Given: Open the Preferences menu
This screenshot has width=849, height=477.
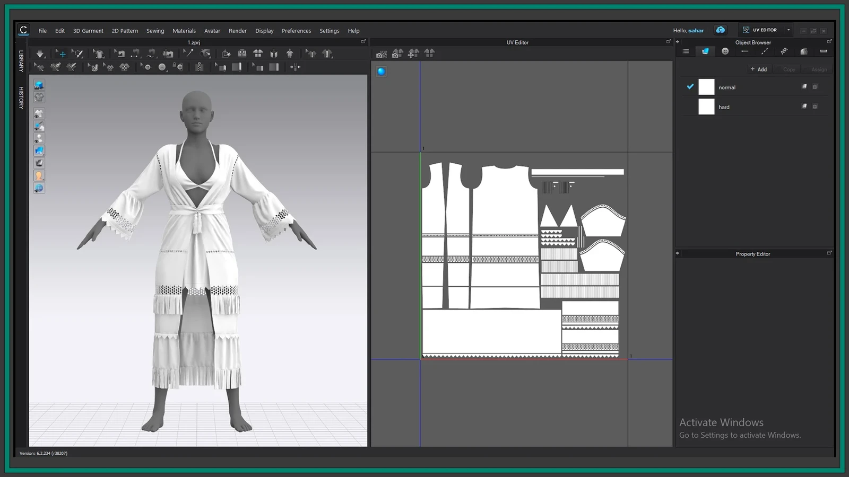Looking at the screenshot, I should point(297,31).
